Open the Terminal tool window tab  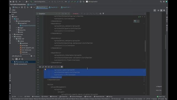(54, 97)
